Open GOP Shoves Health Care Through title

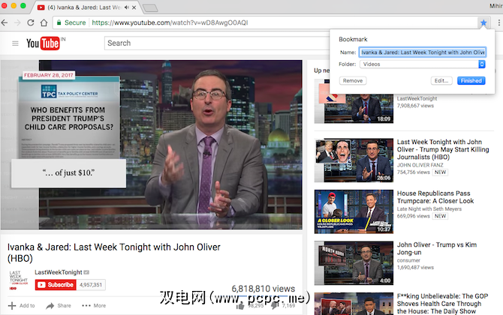pos(443,304)
